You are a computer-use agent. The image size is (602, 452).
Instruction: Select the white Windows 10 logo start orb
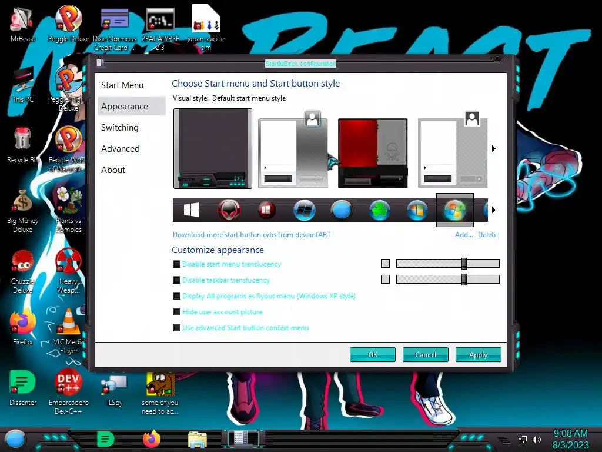pos(192,210)
